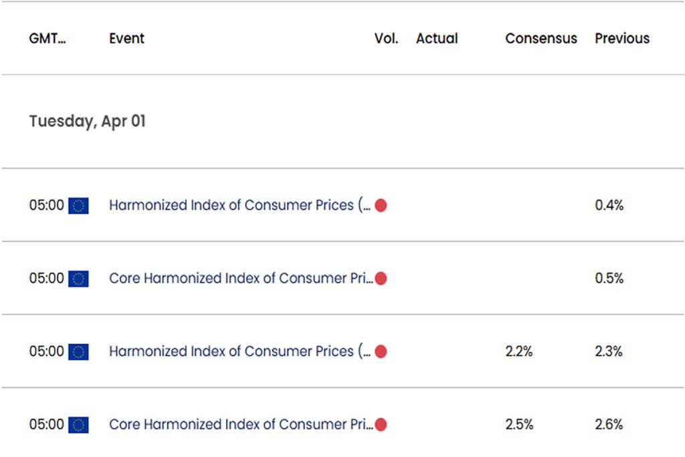Click the 2.6% previous value
This screenshot has height=457, width=685.
(x=609, y=424)
